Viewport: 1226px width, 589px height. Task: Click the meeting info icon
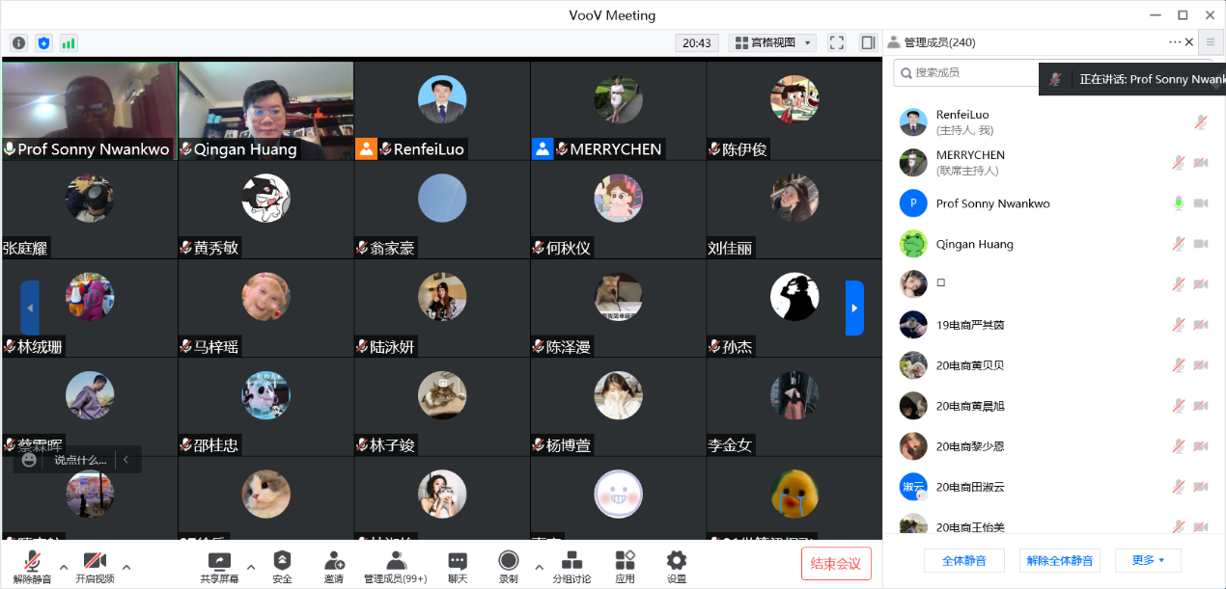(18, 43)
